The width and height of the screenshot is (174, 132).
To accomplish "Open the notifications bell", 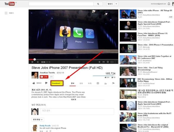I will [169, 4].
